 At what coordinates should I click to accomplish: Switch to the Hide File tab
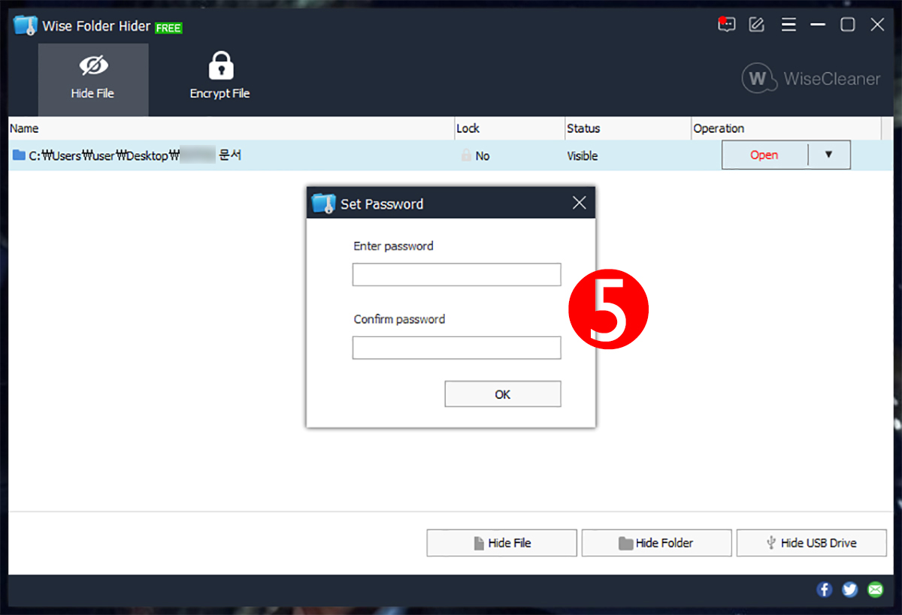click(93, 80)
